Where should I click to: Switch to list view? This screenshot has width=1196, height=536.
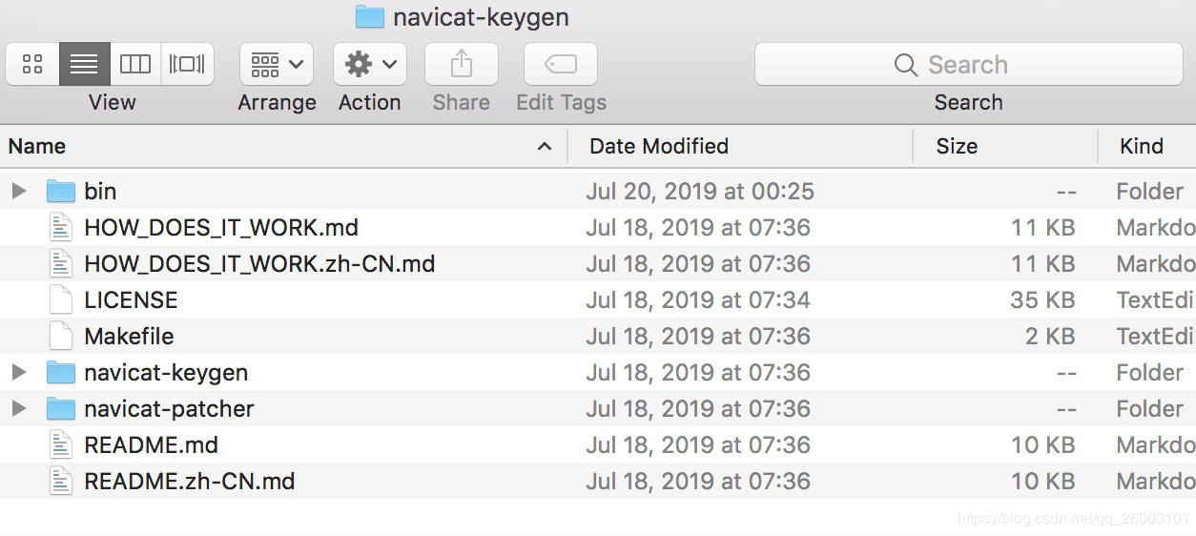coord(84,64)
